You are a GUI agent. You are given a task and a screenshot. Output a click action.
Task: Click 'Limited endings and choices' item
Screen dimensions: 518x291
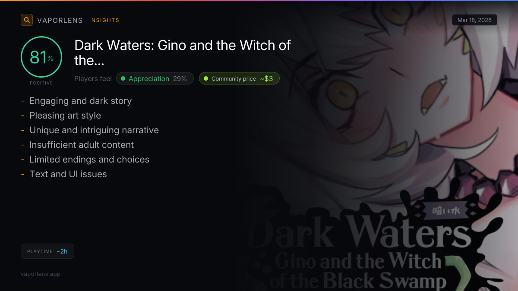89,160
